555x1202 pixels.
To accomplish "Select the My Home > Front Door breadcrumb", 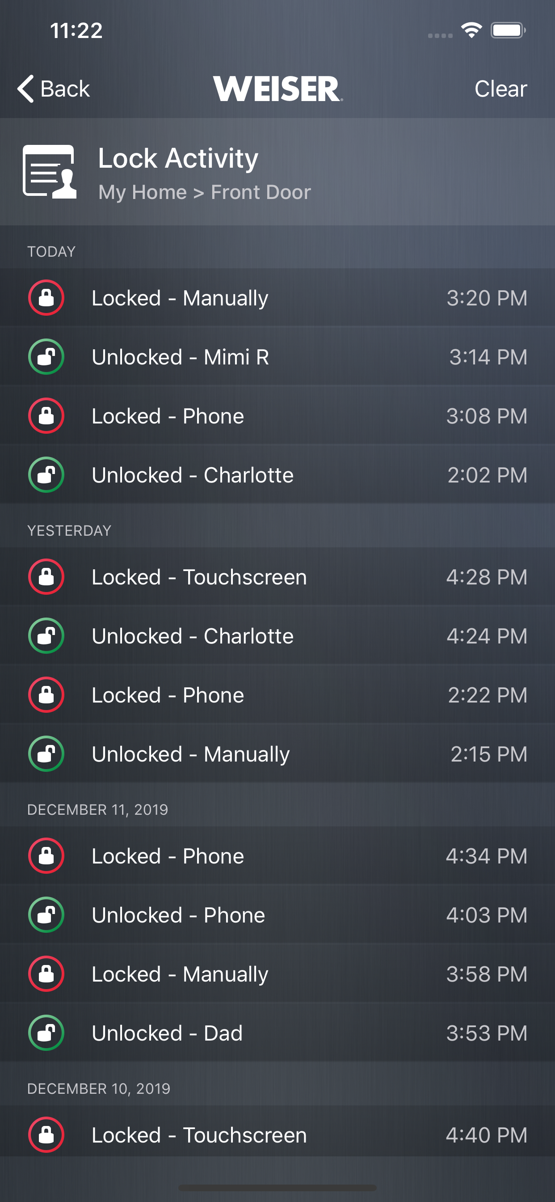I will coord(204,192).
